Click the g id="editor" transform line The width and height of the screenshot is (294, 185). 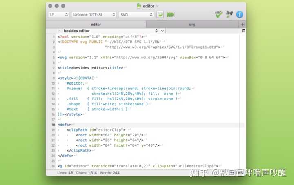(138, 166)
